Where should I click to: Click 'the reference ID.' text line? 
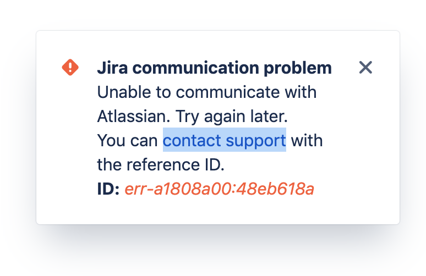(x=161, y=164)
